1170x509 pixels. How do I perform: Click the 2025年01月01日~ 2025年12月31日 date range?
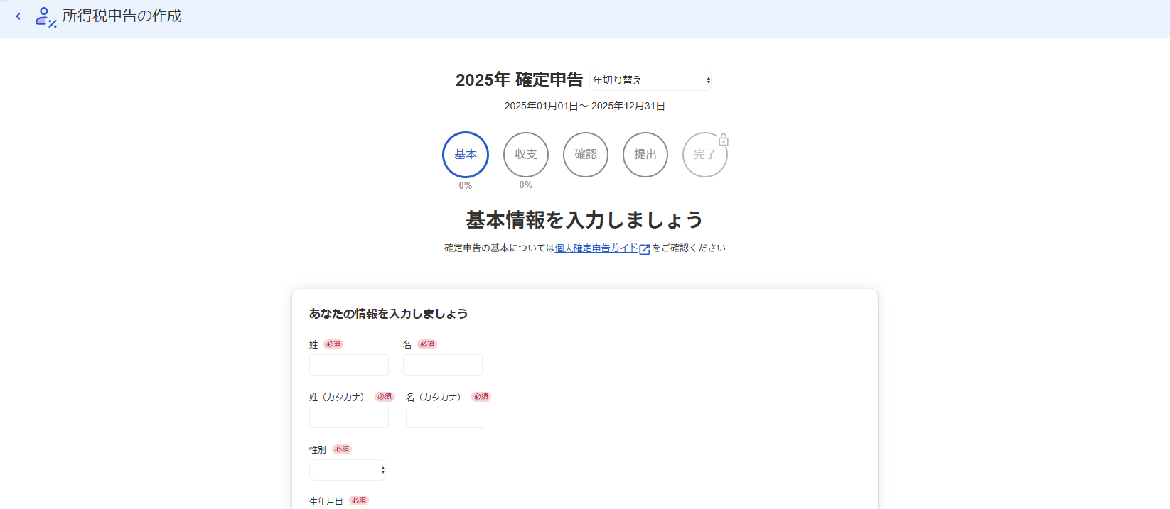coord(585,106)
